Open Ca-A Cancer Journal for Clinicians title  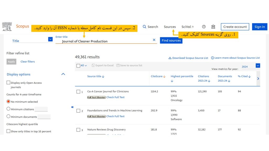pos(108,91)
